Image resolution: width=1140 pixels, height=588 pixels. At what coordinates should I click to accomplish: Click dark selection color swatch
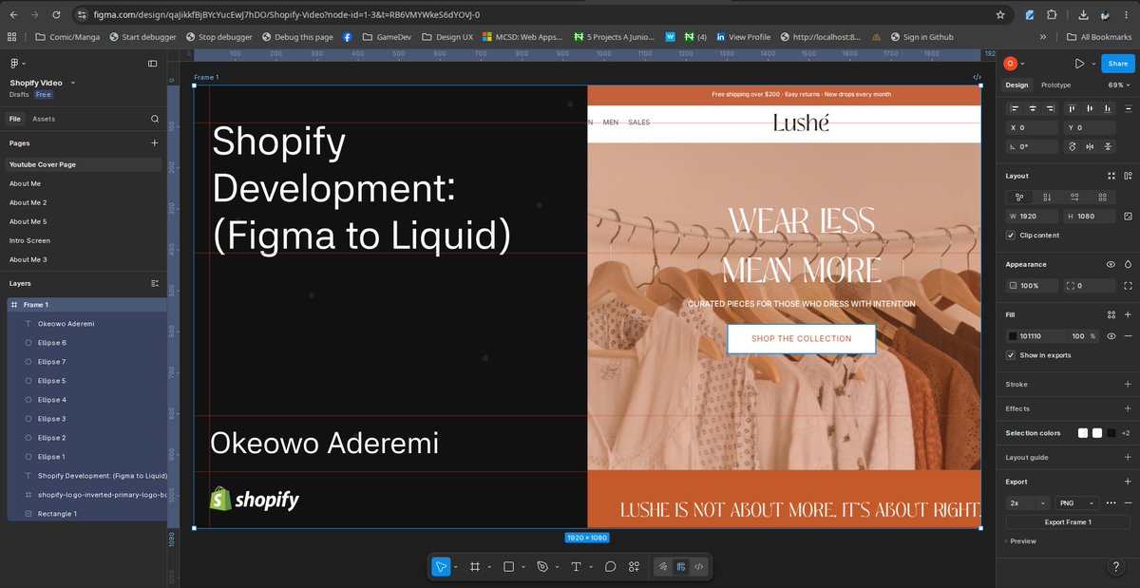[x=1111, y=433]
